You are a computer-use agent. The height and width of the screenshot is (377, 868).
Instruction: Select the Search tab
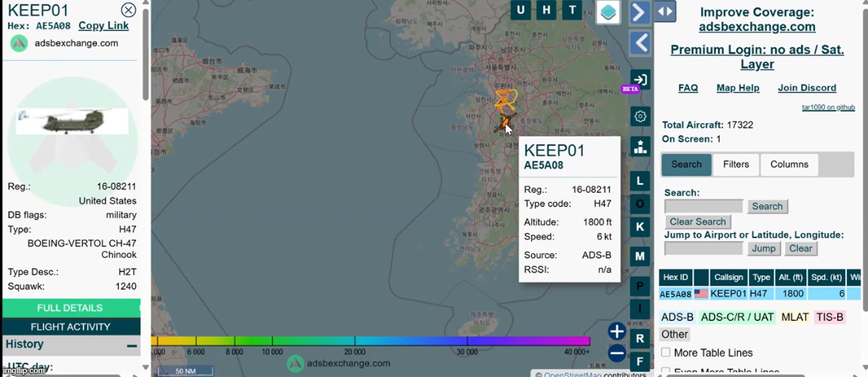pyautogui.click(x=686, y=164)
